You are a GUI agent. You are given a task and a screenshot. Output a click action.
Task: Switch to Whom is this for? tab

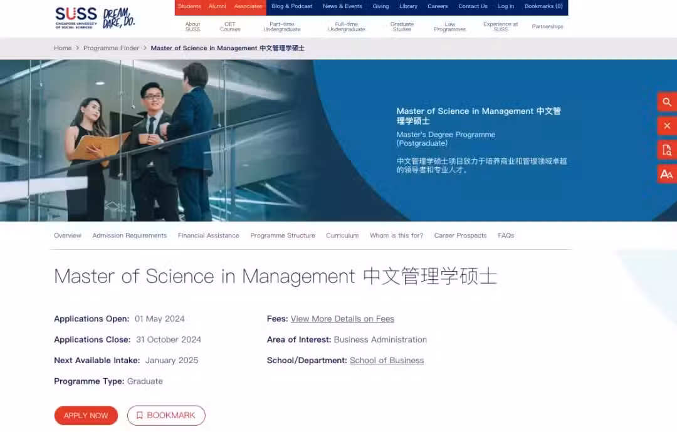(x=396, y=235)
